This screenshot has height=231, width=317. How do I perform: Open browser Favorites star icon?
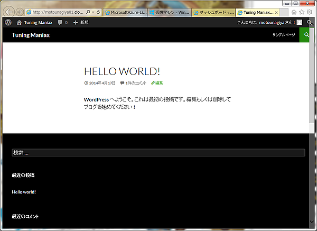302,12
